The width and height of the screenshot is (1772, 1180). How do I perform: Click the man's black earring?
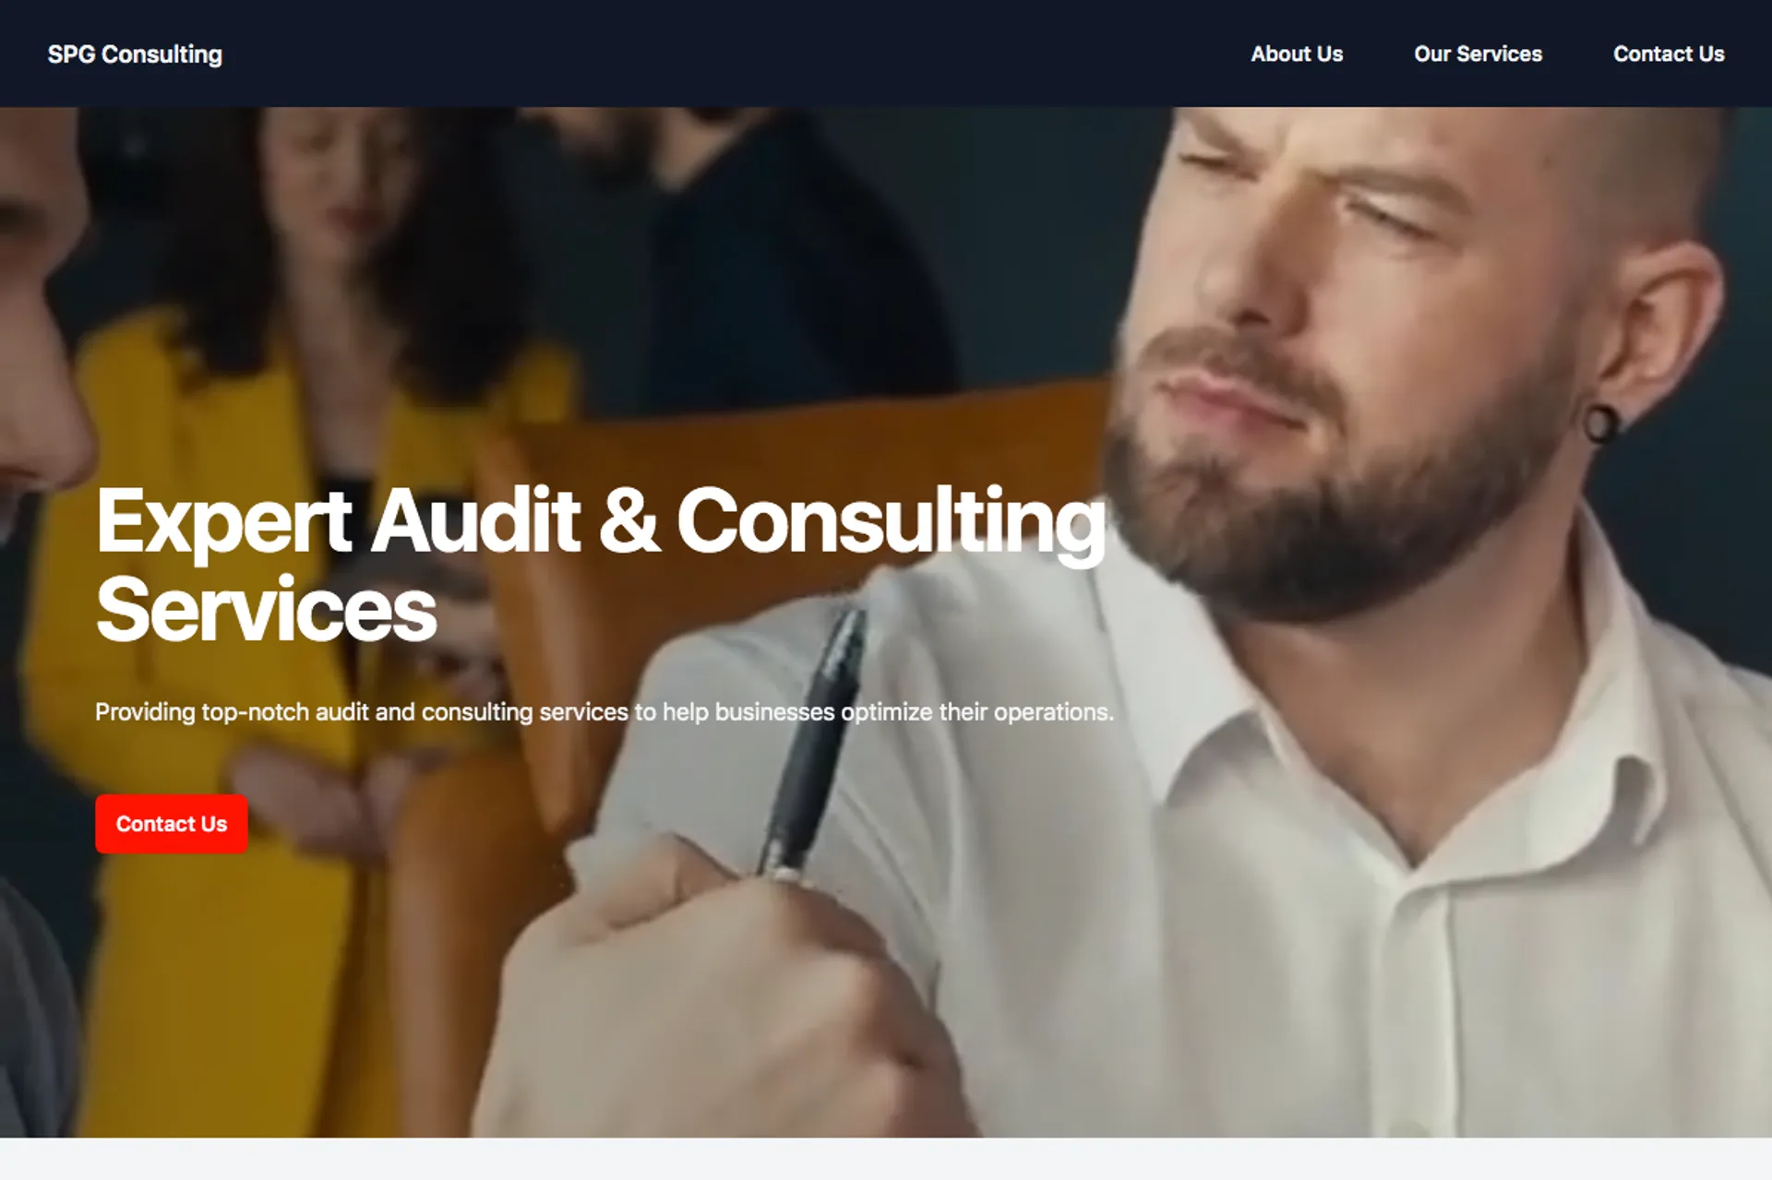click(x=1601, y=424)
